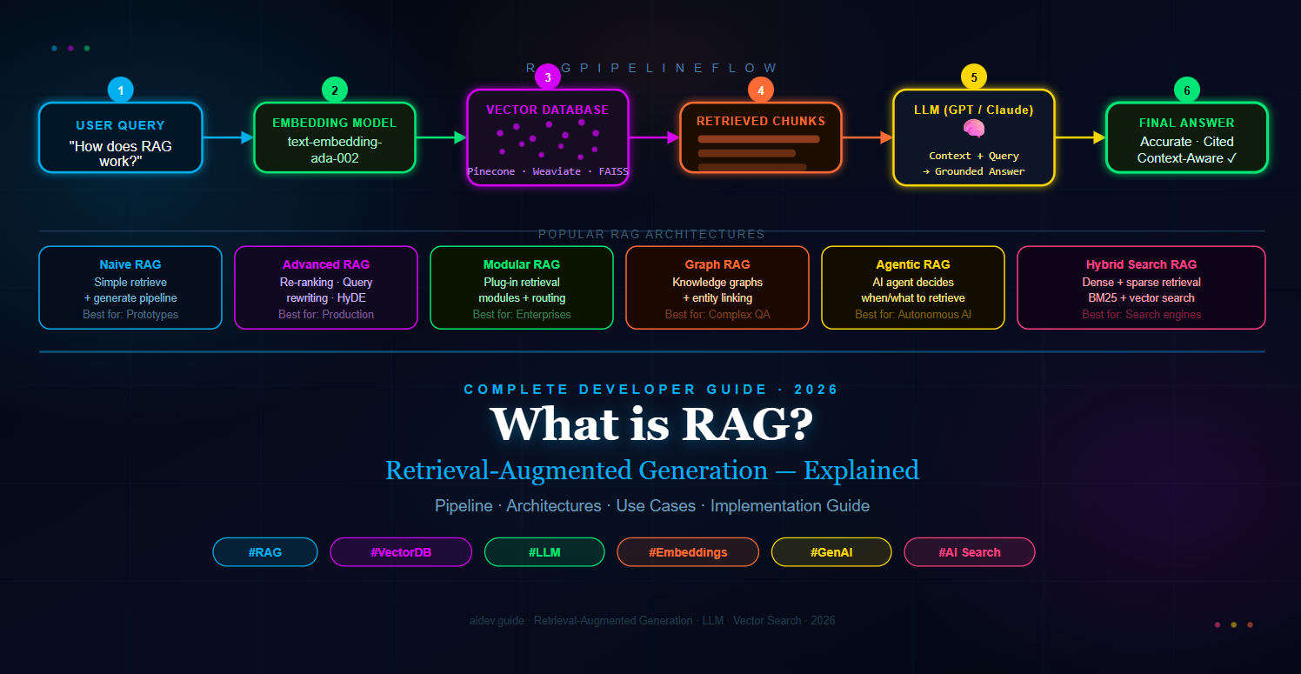Toggle the pink dot near bottom-right corner
1301x674 pixels.
pos(1217,624)
